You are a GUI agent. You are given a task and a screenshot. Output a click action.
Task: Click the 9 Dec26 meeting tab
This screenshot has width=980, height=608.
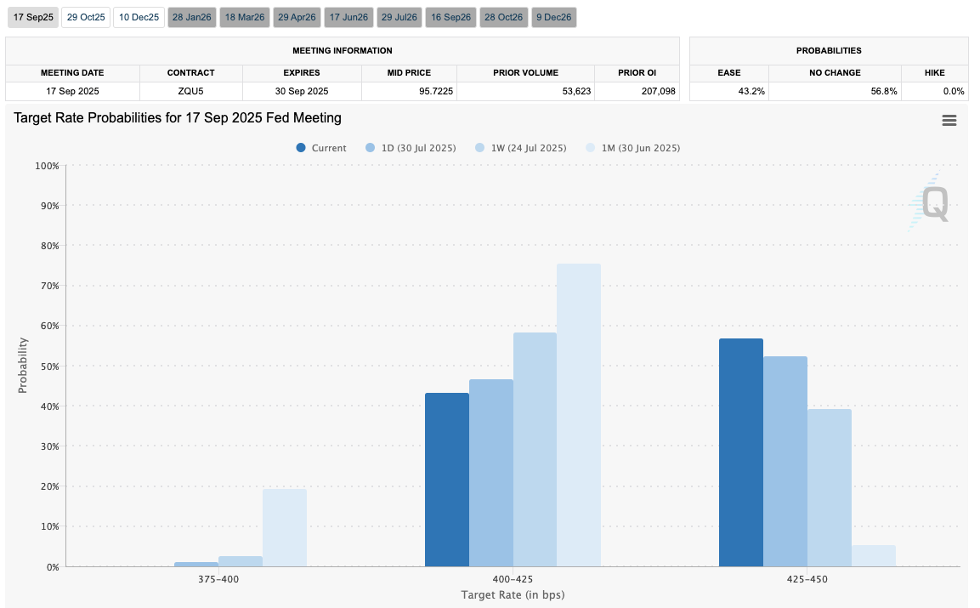[554, 17]
